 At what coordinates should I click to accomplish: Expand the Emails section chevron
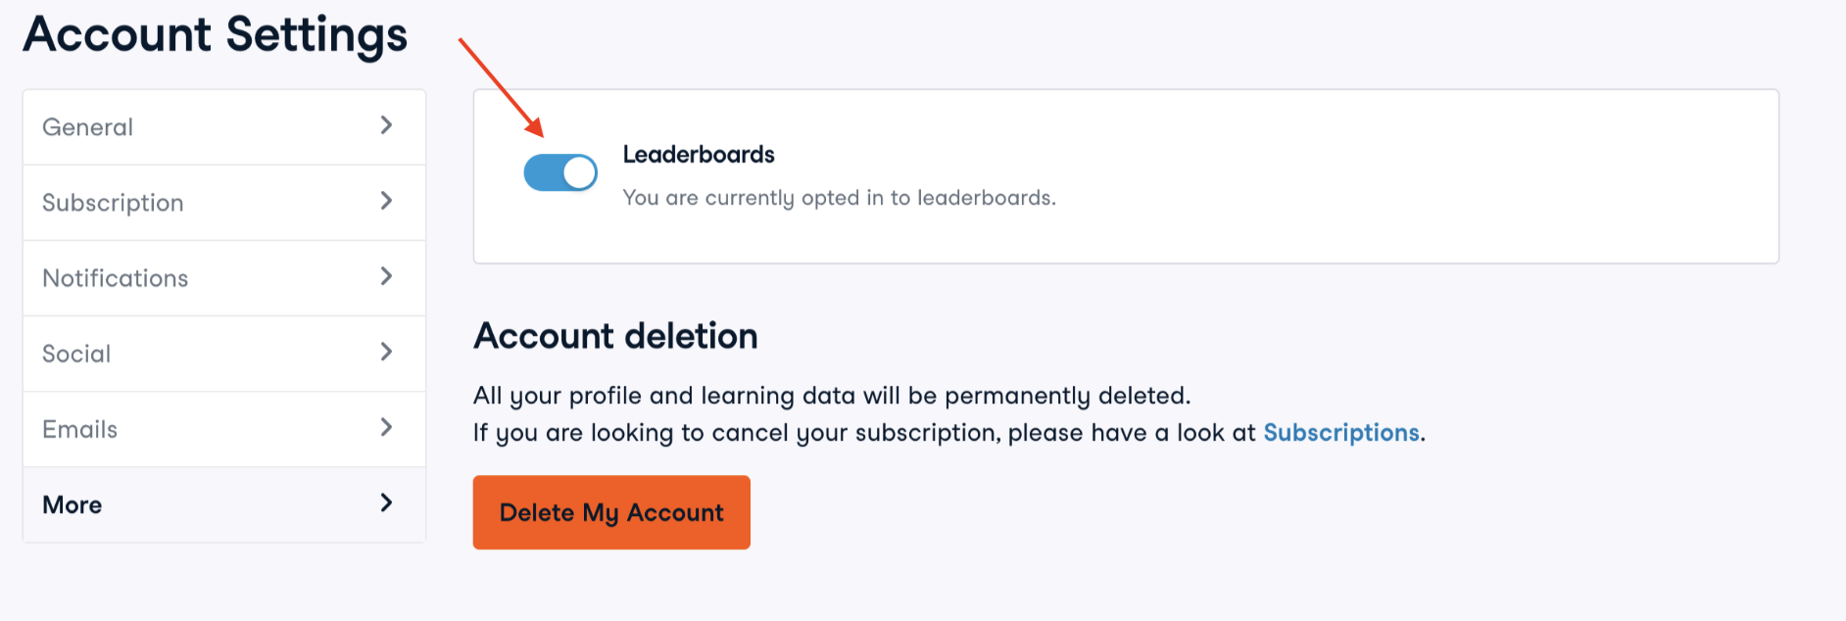coord(387,428)
